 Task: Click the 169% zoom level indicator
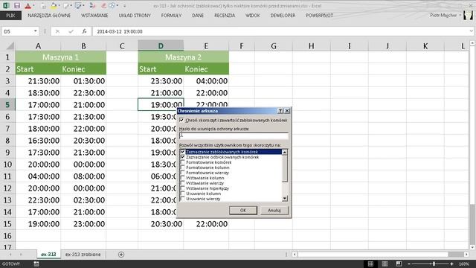[x=464, y=264]
